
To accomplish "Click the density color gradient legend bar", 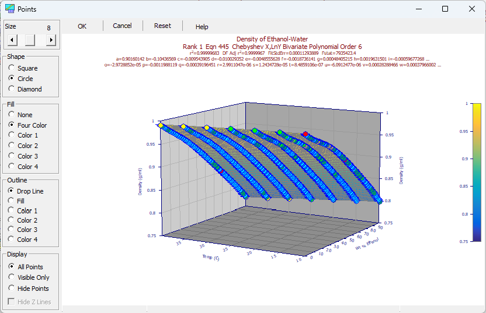I will tap(477, 173).
